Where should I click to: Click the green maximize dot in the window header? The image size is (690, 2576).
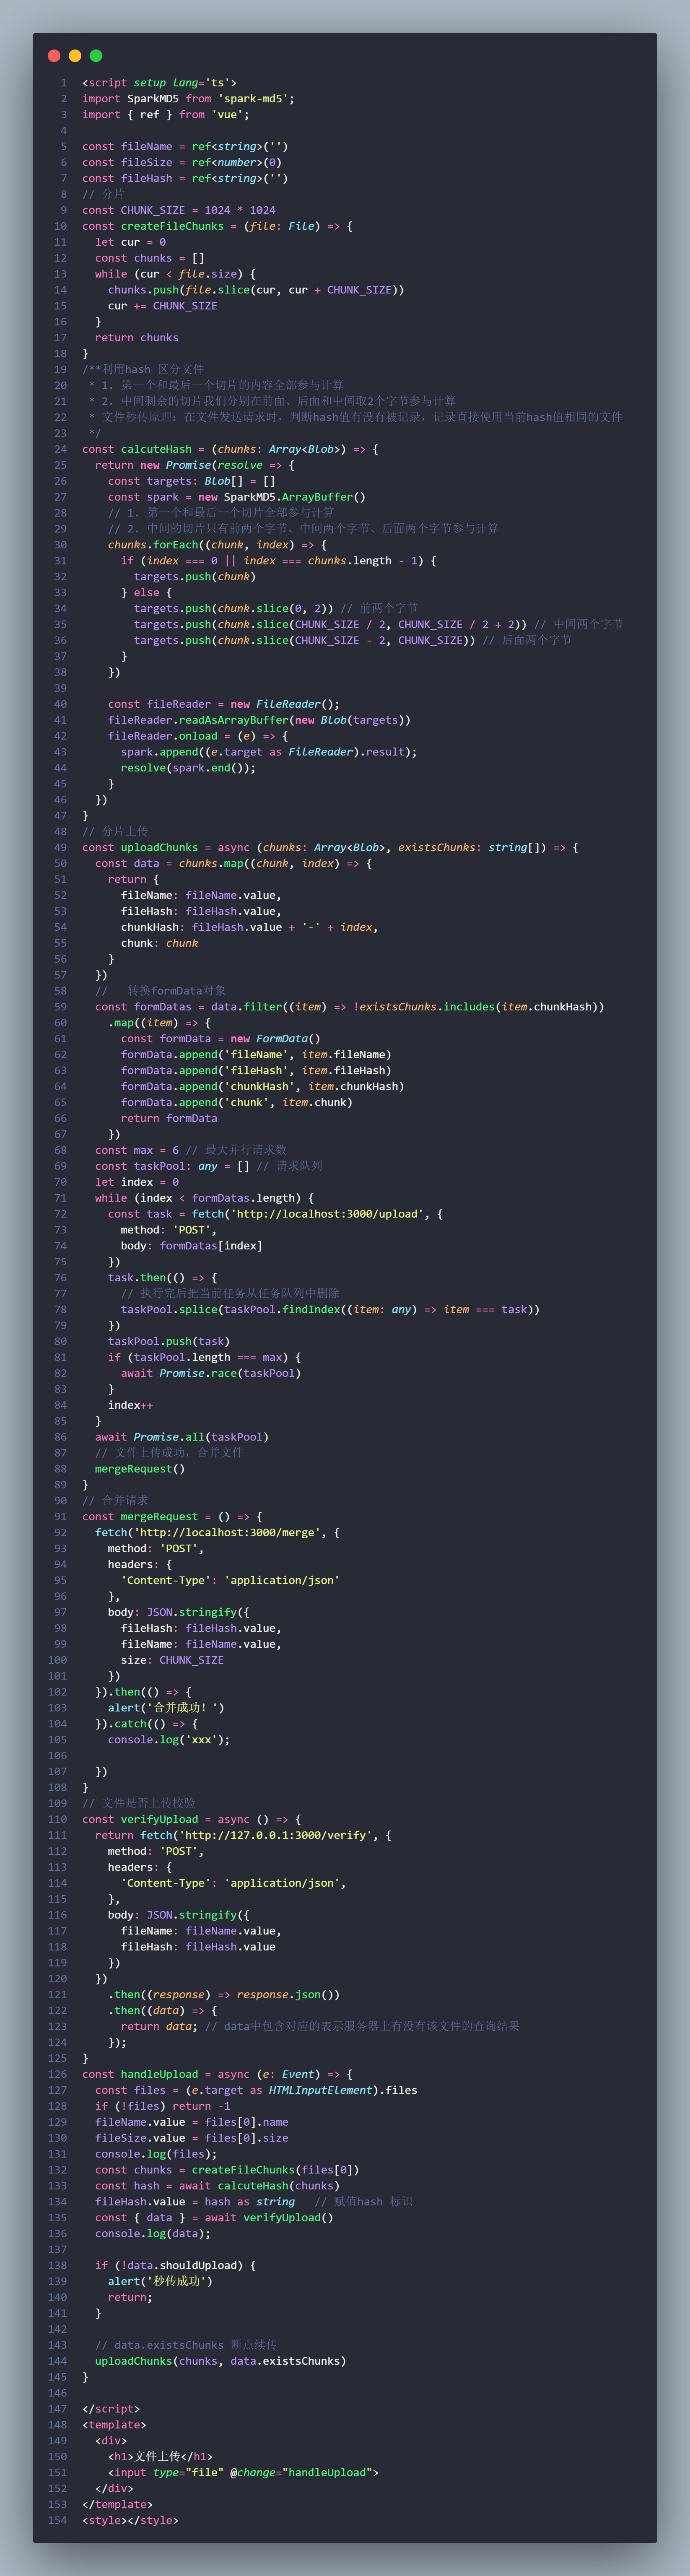96,56
